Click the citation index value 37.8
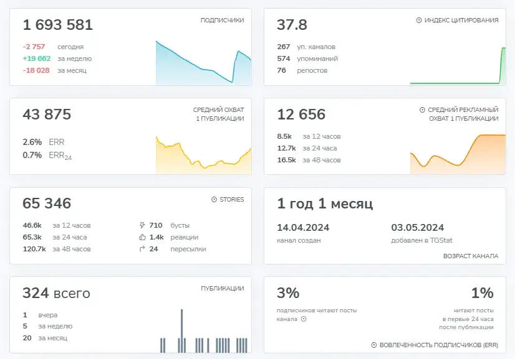 pyautogui.click(x=292, y=25)
